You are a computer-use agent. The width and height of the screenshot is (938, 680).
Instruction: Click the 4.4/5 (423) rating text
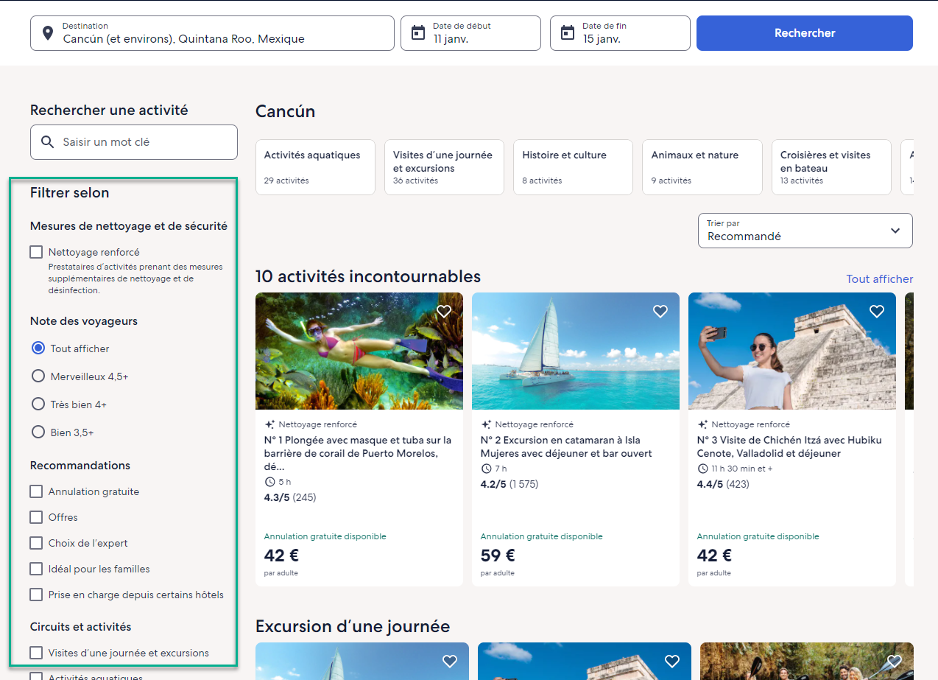point(723,484)
